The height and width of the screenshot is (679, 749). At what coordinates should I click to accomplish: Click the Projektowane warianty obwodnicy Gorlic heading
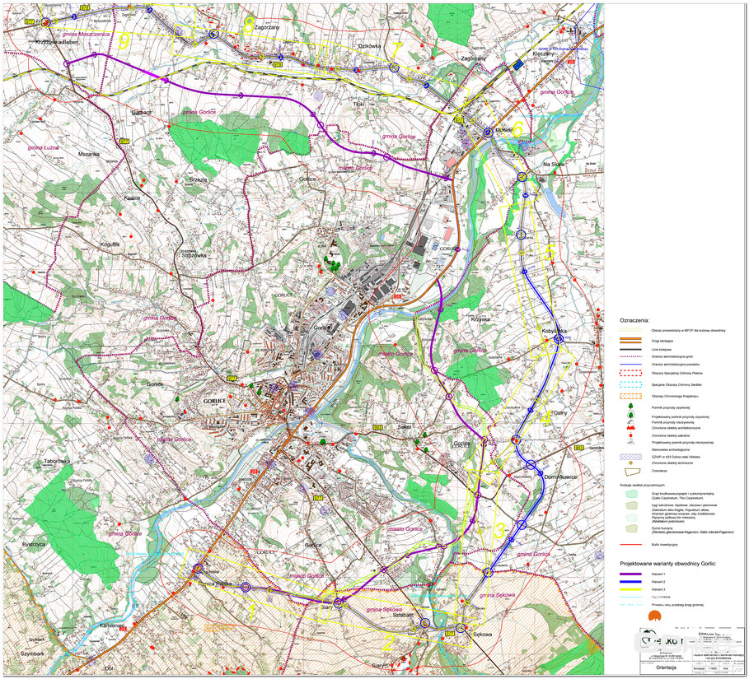point(668,563)
